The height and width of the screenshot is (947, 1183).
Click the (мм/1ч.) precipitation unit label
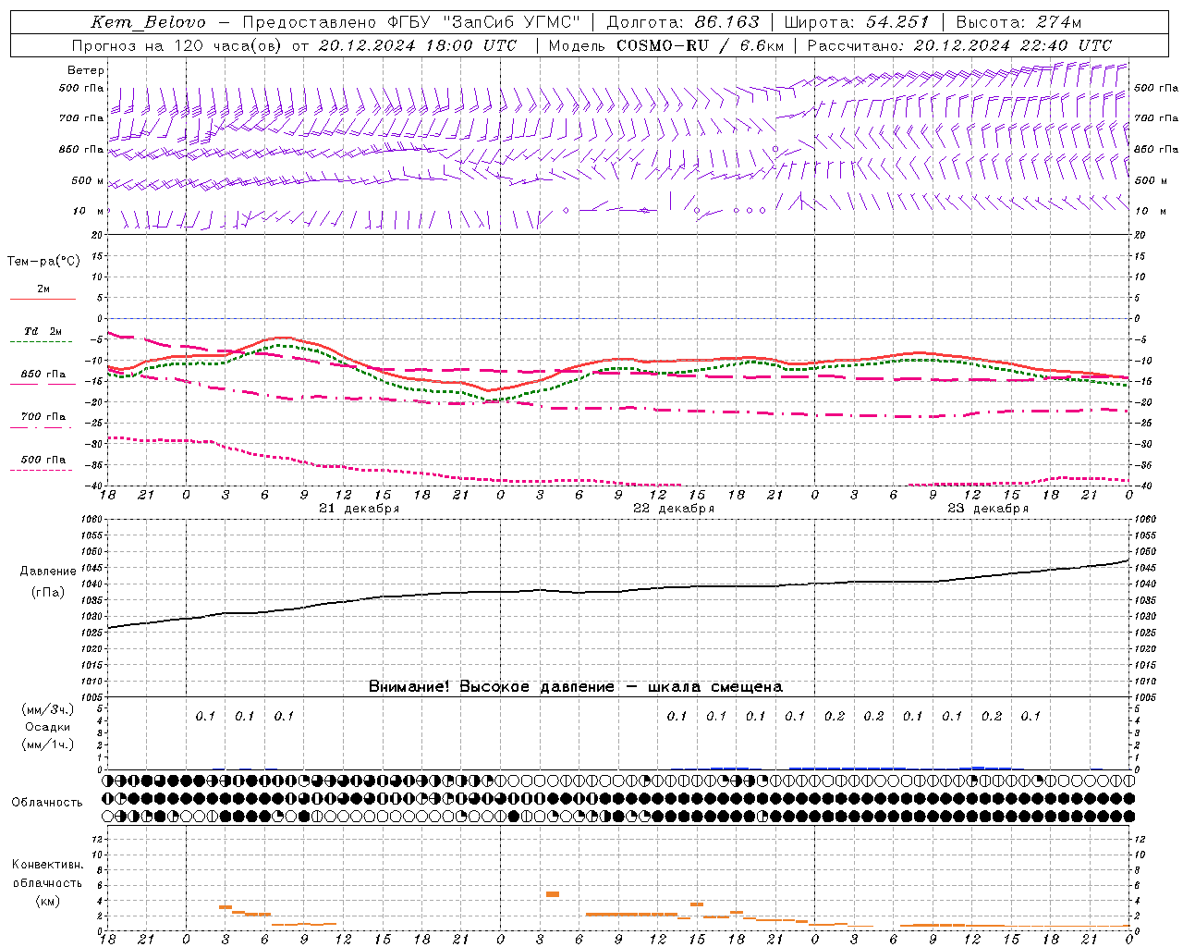(x=48, y=744)
